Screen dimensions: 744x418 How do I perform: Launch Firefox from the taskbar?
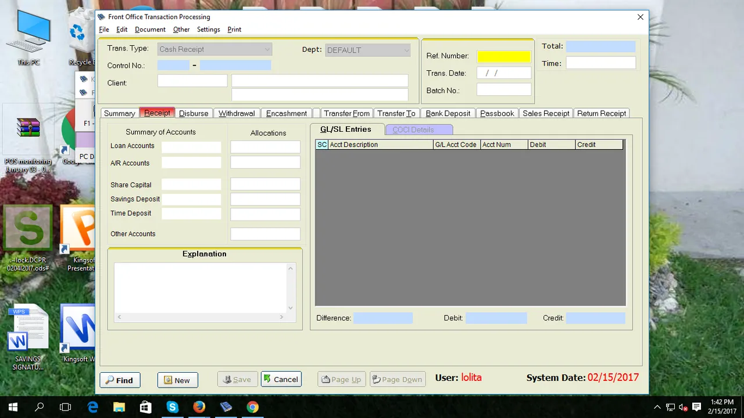[199, 407]
